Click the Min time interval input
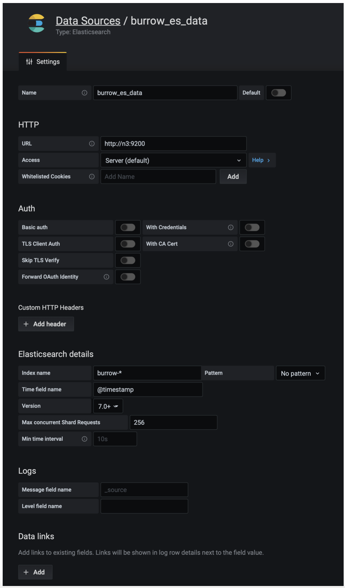Image resolution: width=345 pixels, height=588 pixels. click(x=115, y=439)
